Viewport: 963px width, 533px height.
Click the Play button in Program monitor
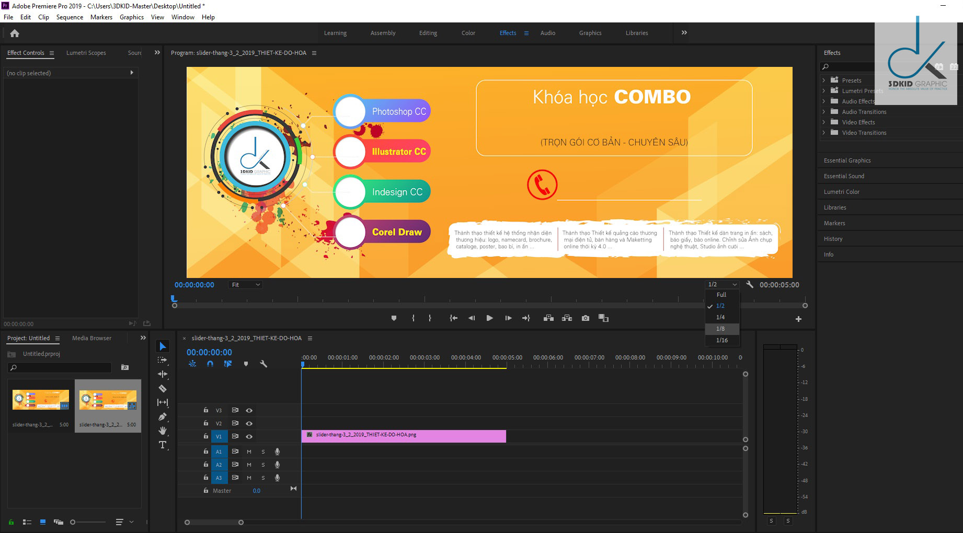point(489,318)
